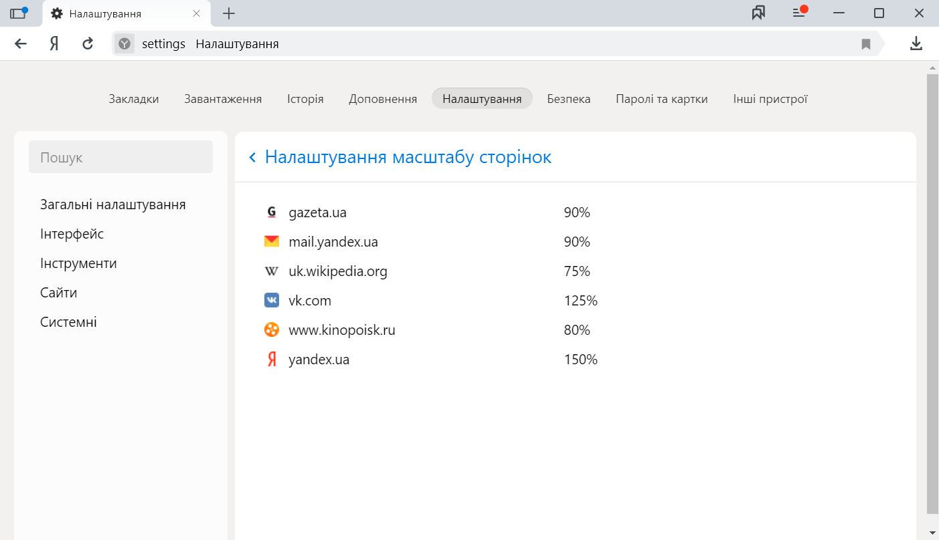Open the Безпека tab
Image resolution: width=939 pixels, height=540 pixels.
pyautogui.click(x=569, y=99)
